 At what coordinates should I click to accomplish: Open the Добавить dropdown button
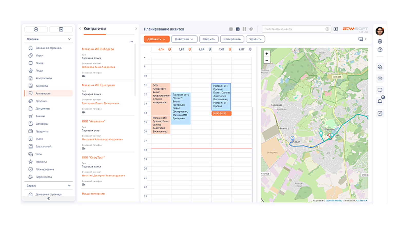click(157, 39)
